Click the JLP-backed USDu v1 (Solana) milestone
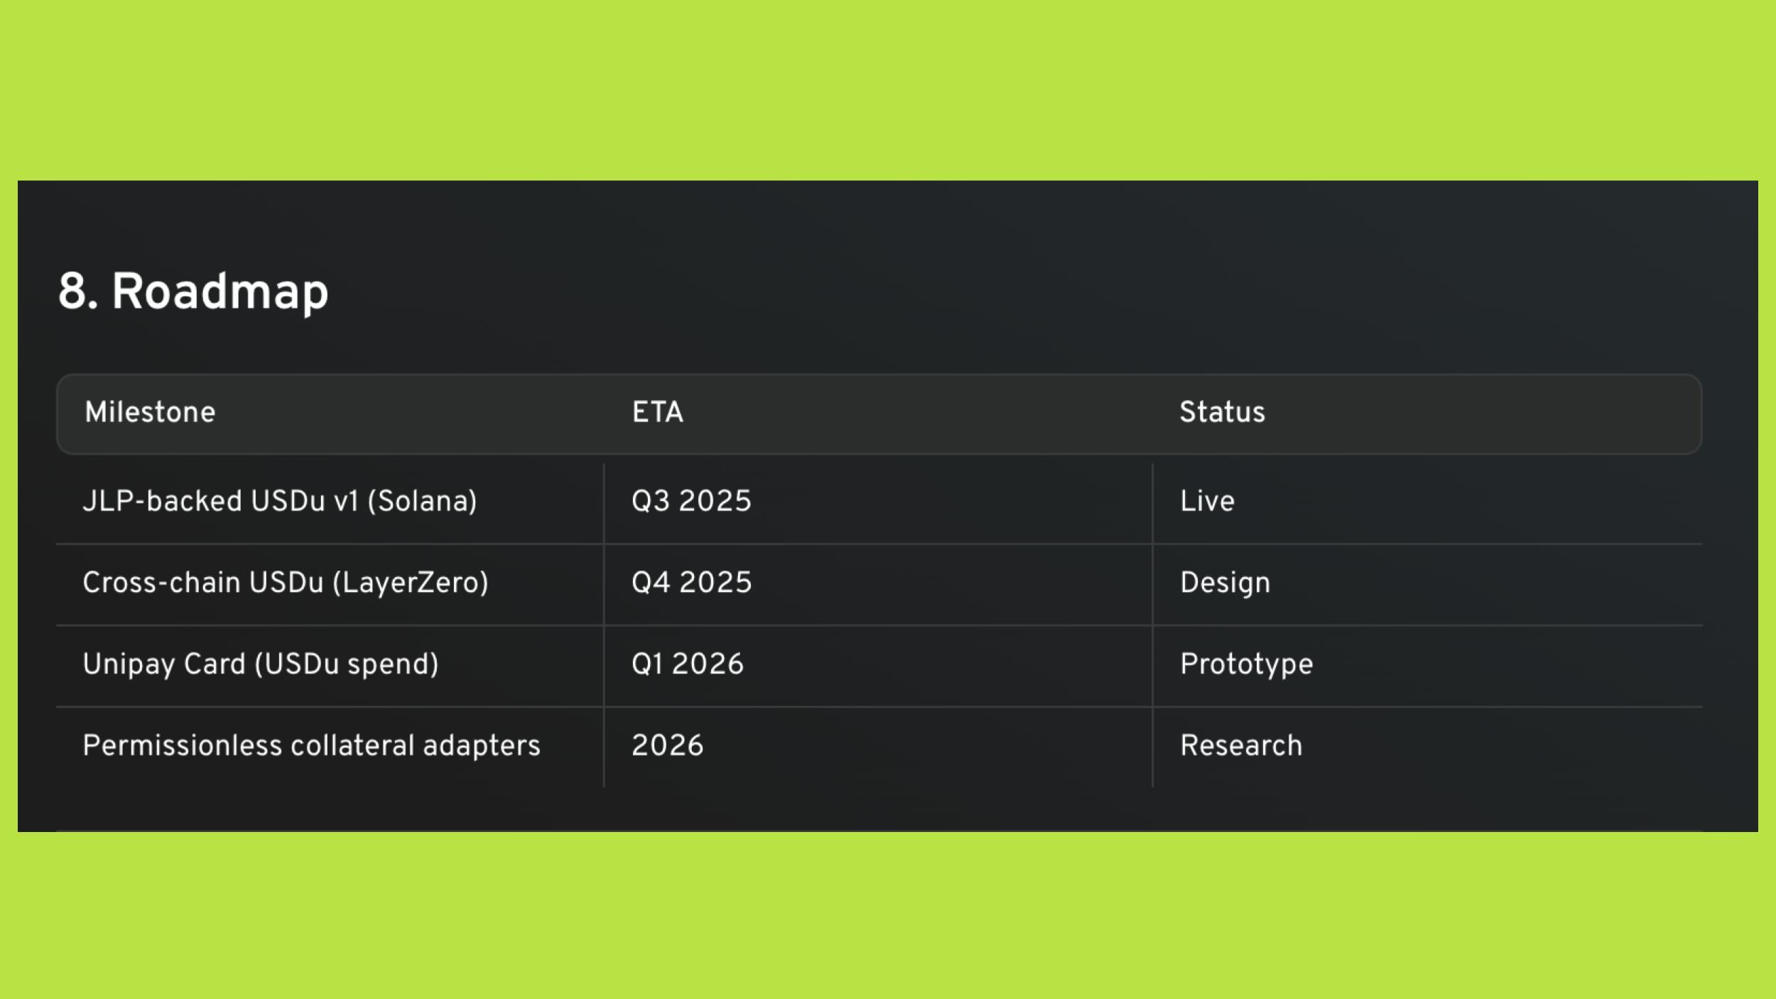The width and height of the screenshot is (1776, 999). pos(280,502)
